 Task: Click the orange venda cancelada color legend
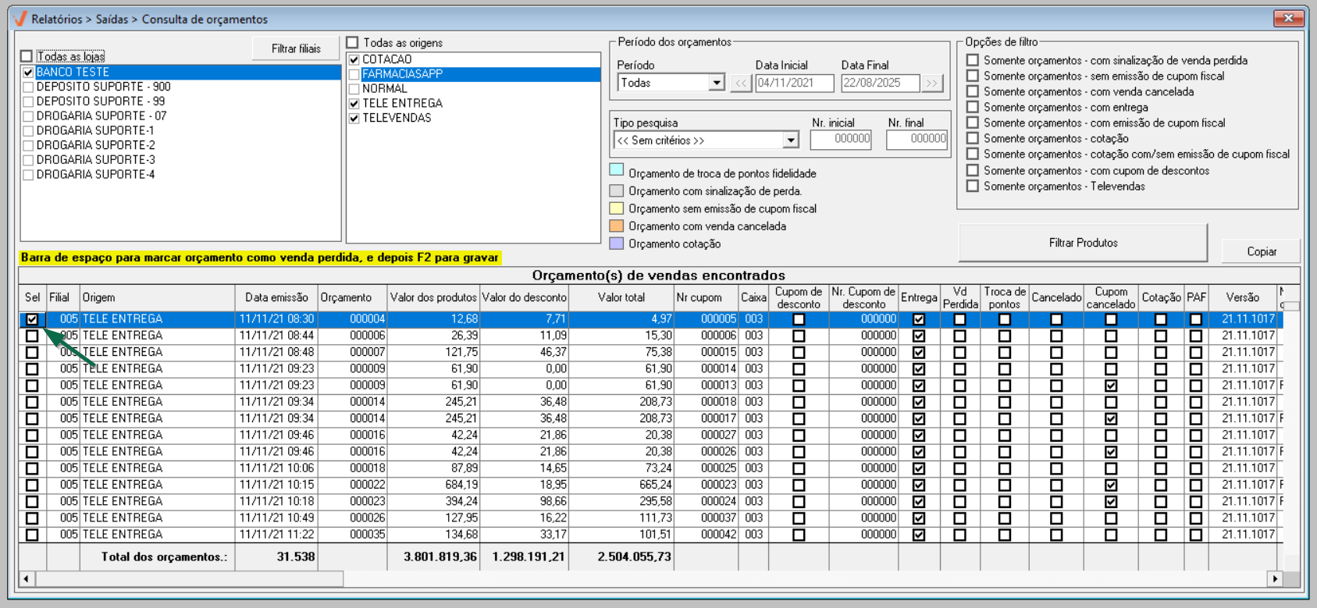click(x=617, y=226)
